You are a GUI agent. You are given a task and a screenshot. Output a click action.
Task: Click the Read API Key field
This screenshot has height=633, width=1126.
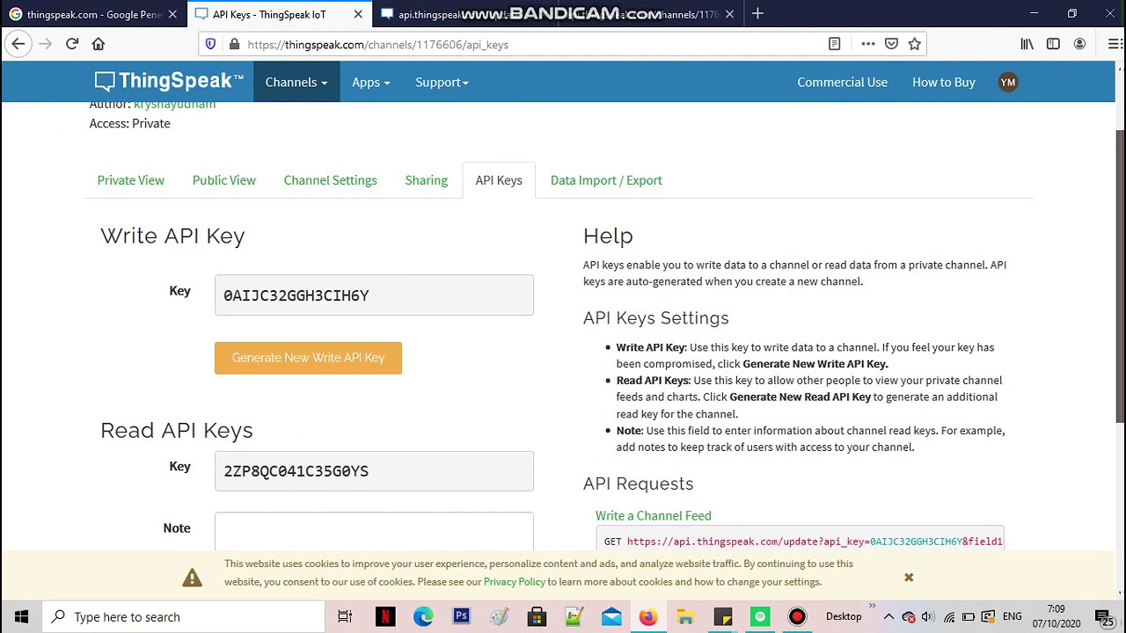(374, 471)
